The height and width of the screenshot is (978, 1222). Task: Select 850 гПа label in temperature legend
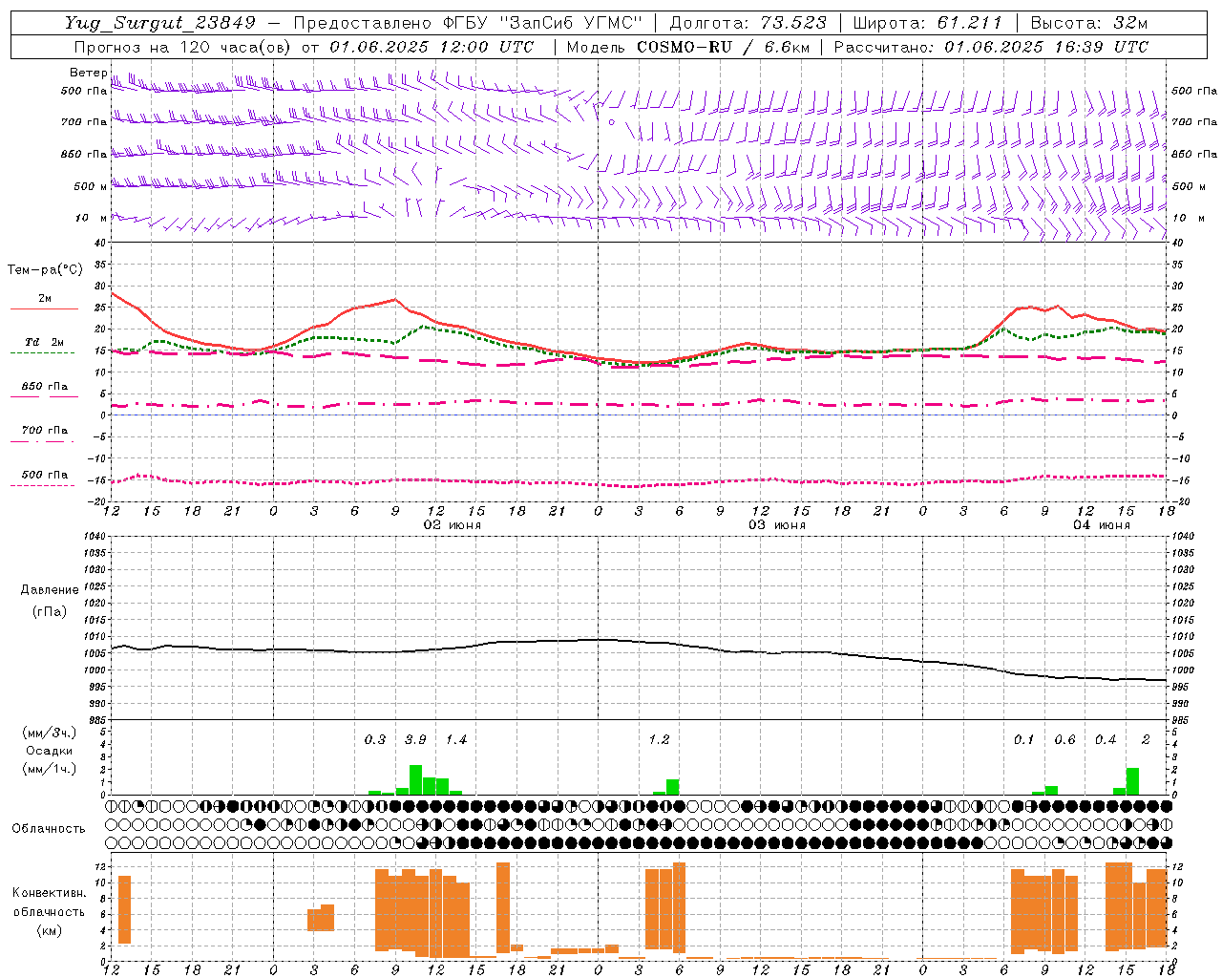pos(45,387)
